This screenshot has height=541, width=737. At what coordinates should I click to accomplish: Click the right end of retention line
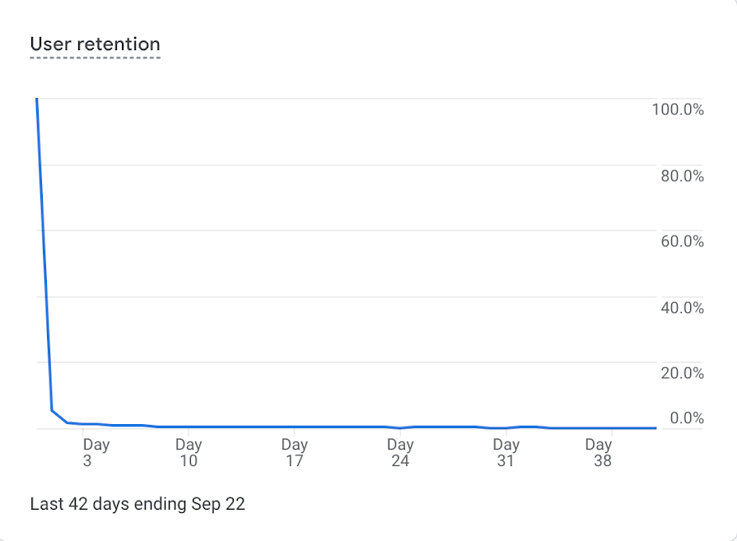(655, 428)
